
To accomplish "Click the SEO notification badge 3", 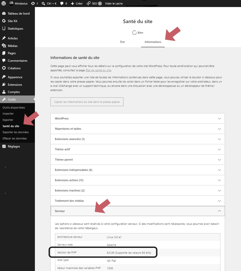I will point(100,4).
